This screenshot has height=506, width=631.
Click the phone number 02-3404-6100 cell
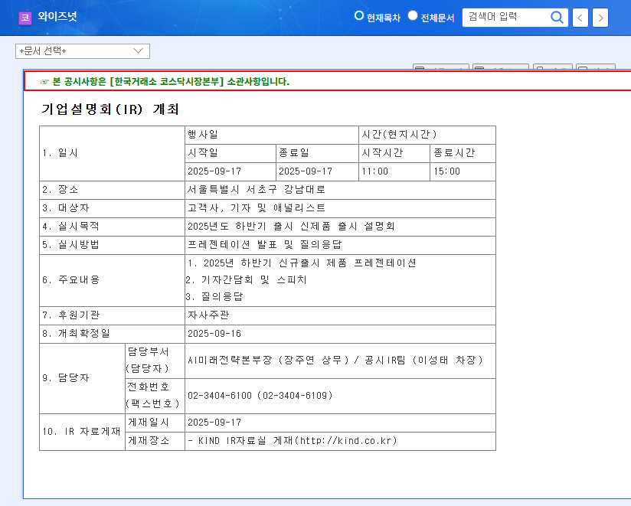pyautogui.click(x=340, y=397)
